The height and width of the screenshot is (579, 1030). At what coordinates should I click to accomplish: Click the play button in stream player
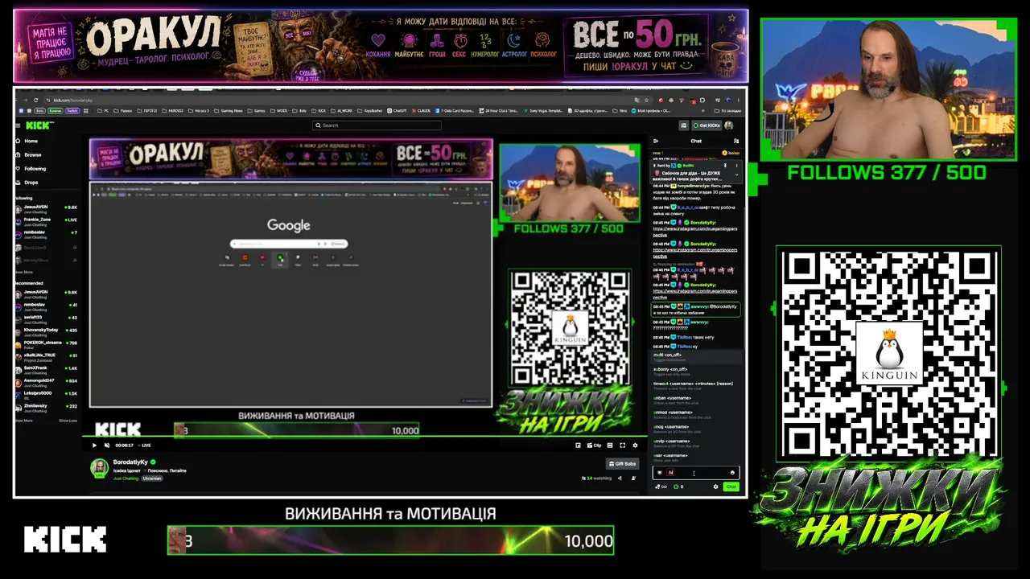pyautogui.click(x=95, y=445)
